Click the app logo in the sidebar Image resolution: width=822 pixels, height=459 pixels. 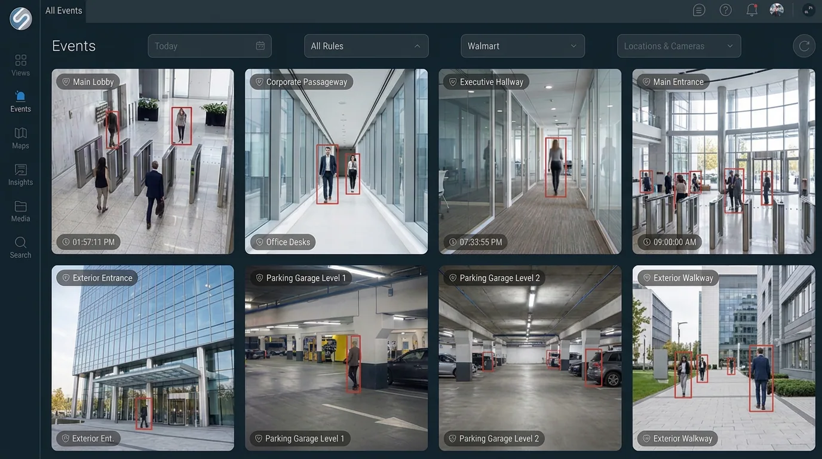pos(20,19)
